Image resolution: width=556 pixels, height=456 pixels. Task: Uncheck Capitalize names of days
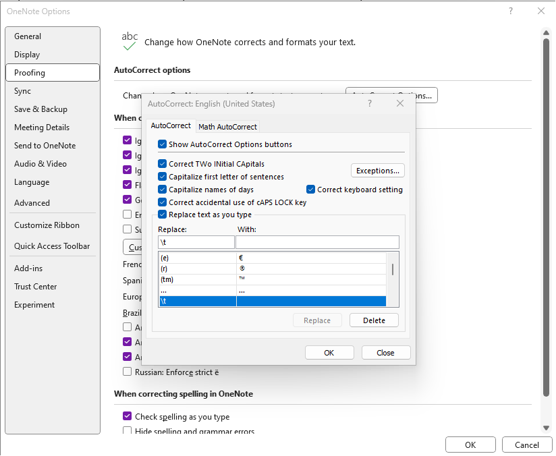coord(162,189)
